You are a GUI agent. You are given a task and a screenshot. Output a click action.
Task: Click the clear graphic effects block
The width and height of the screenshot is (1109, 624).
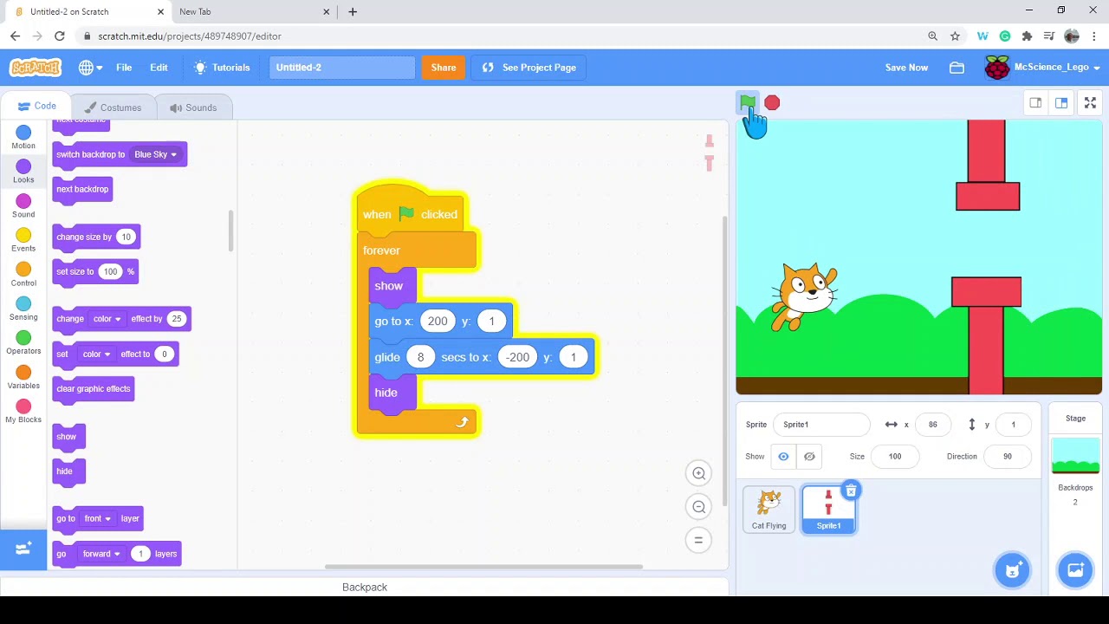[x=93, y=388]
